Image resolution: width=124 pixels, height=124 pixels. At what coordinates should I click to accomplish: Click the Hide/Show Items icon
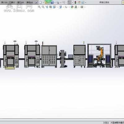(x=66, y=7)
